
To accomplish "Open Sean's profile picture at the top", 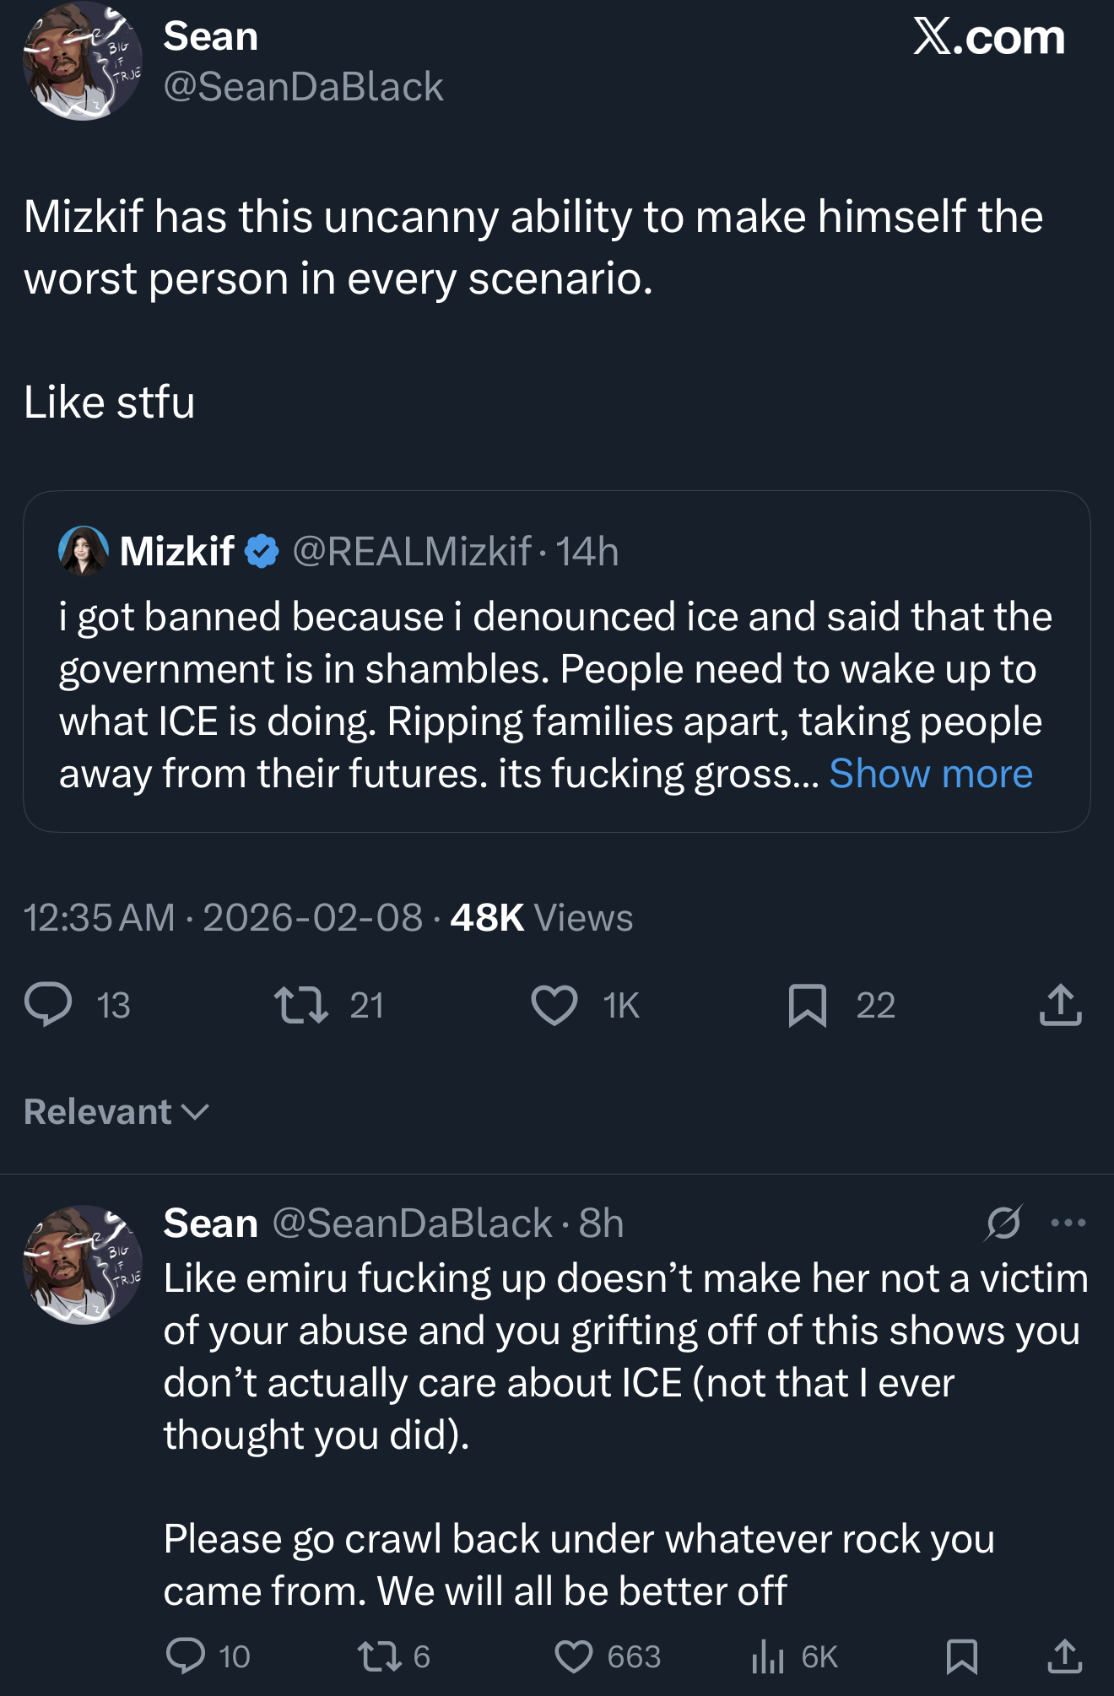I will 82,61.
